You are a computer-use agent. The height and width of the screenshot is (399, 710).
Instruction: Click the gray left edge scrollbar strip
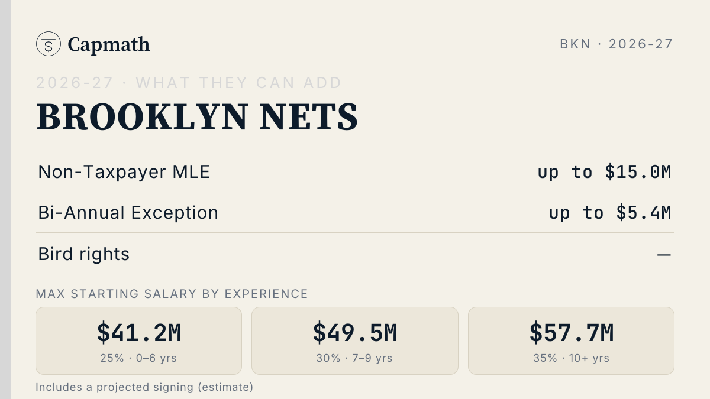point(5,199)
